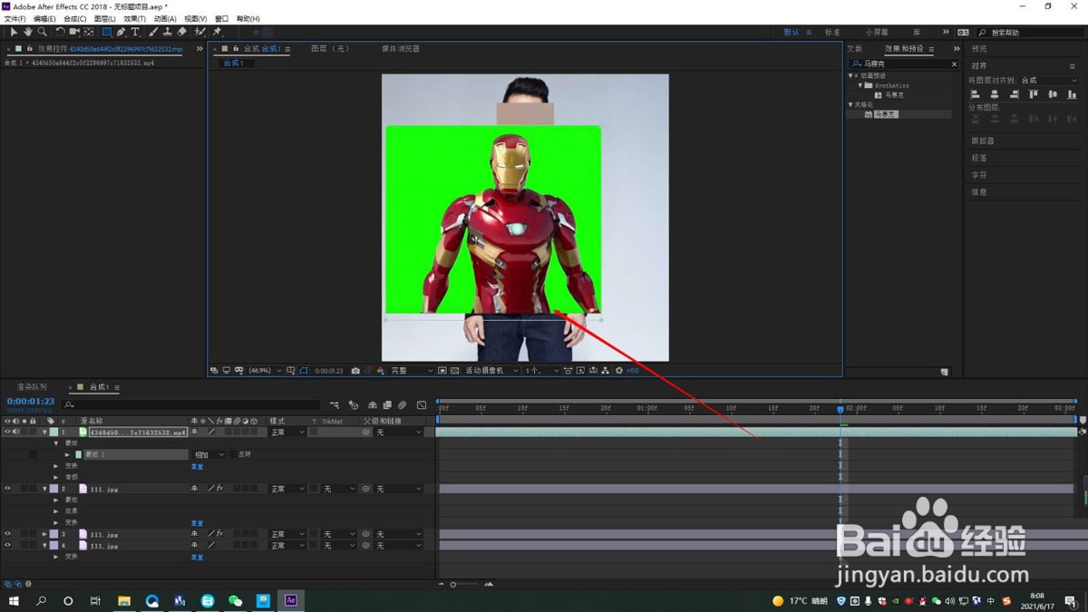Select the Pen tool
Image resolution: width=1088 pixels, height=612 pixels.
click(x=121, y=32)
